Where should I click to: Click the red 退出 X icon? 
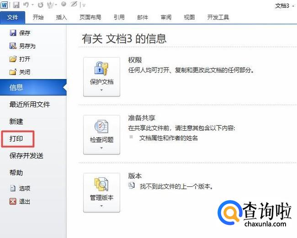pyautogui.click(x=13, y=201)
